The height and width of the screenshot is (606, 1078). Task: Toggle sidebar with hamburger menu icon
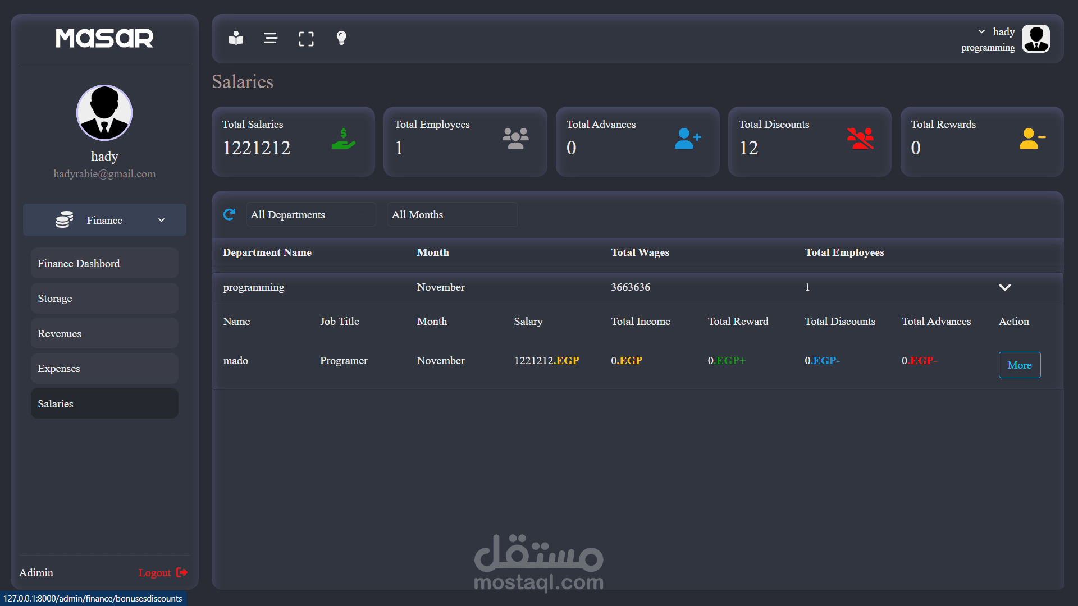(x=271, y=38)
